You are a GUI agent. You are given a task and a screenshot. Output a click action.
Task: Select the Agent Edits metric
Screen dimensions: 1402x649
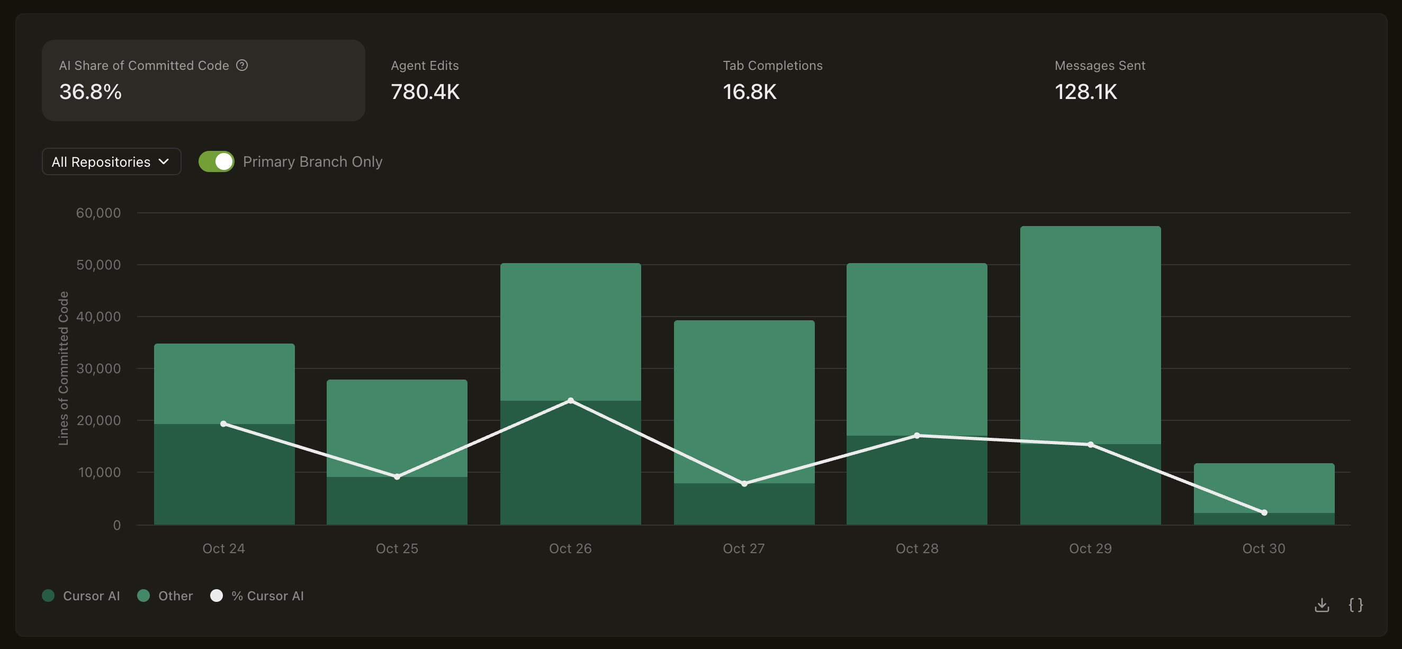point(425,80)
